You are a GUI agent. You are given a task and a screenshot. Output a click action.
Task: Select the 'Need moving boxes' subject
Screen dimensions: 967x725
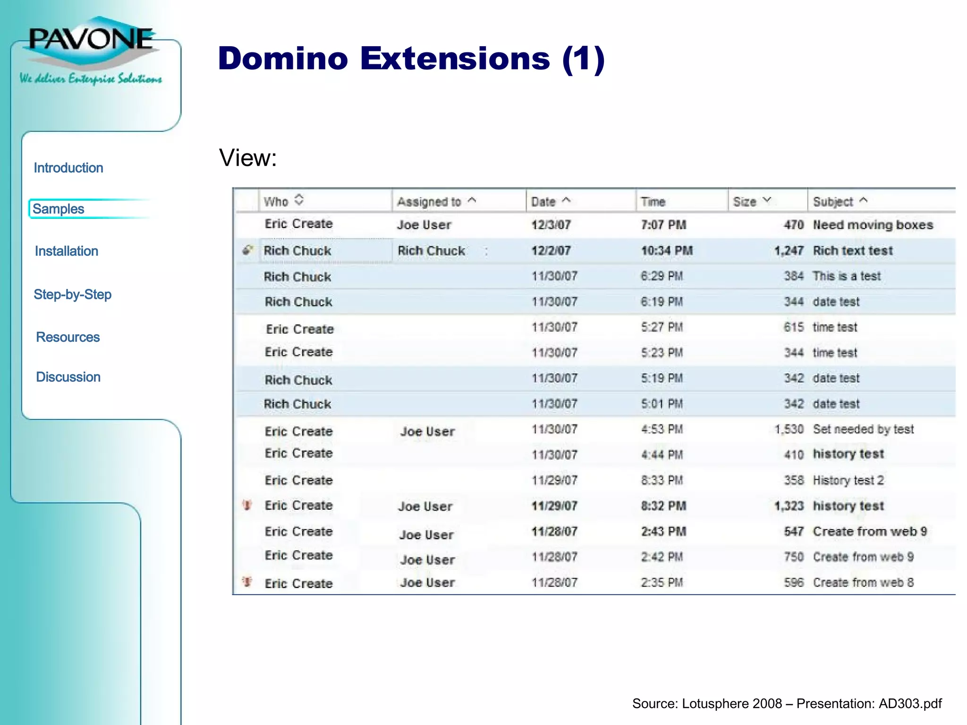click(x=873, y=225)
